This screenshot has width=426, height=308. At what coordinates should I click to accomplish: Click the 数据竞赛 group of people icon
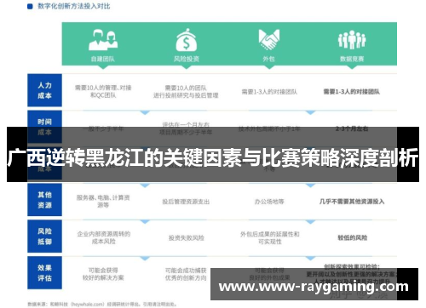[352, 39]
